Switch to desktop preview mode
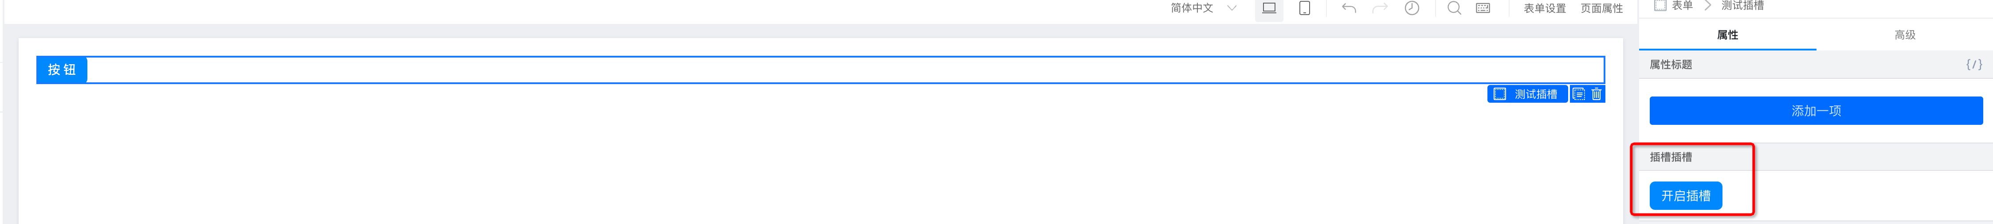 (1269, 8)
